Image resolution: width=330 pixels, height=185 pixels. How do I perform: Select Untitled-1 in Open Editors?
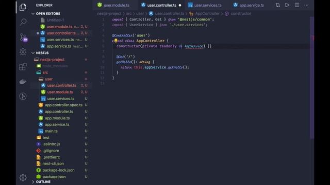55,20
